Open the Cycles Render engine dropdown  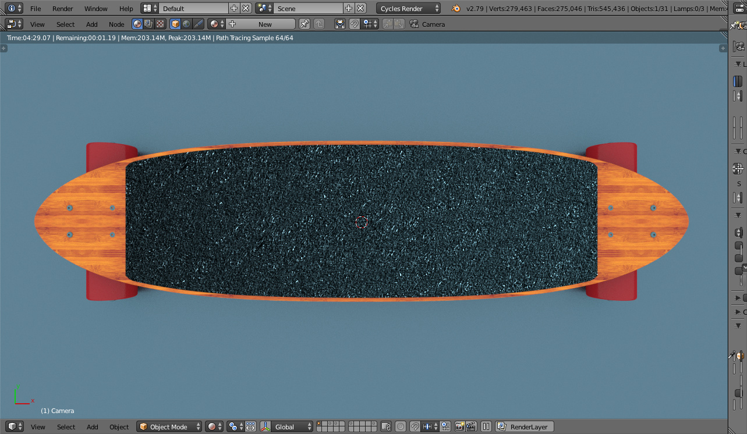pyautogui.click(x=409, y=9)
